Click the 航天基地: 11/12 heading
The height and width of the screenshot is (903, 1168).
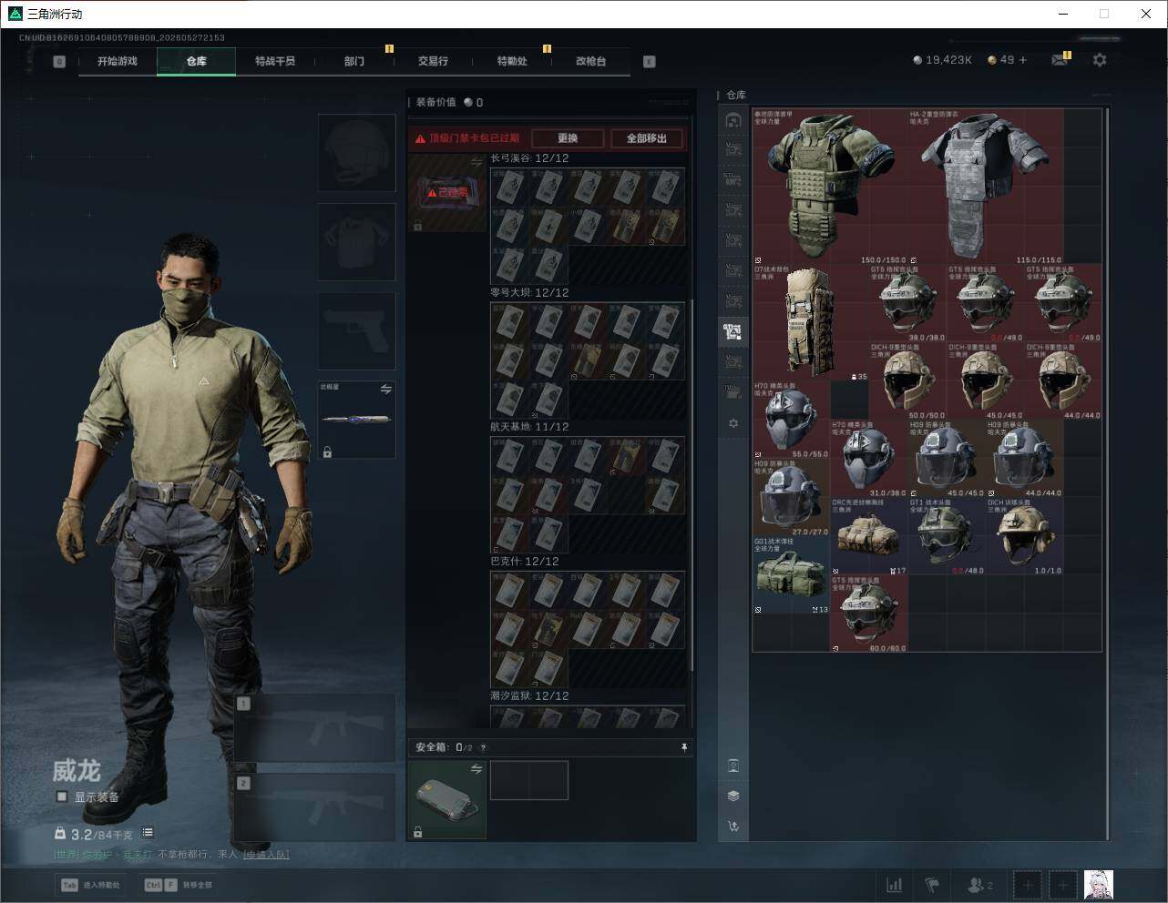click(x=529, y=427)
